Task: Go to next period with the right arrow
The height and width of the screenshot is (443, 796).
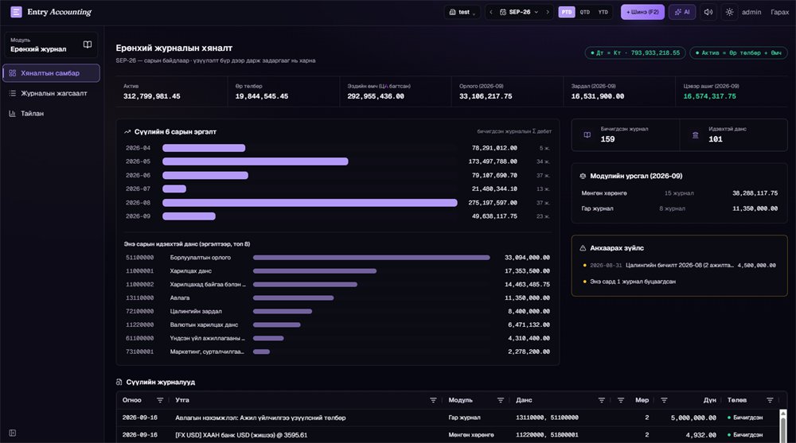Action: [x=548, y=12]
